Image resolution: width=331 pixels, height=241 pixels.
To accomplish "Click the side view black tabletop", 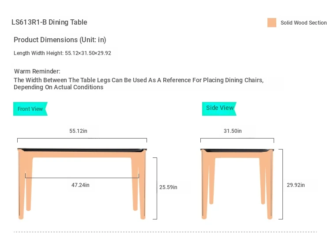I will (x=237, y=150).
